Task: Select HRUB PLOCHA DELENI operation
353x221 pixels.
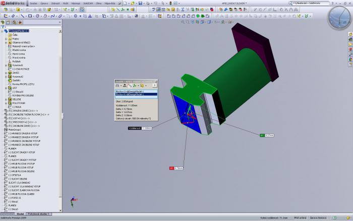Action: click(x=23, y=171)
